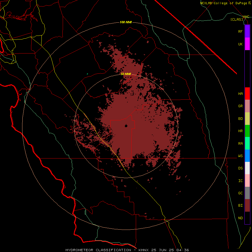Click the BI legend label
Viewport: 252px width, 252px height.
[240, 206]
